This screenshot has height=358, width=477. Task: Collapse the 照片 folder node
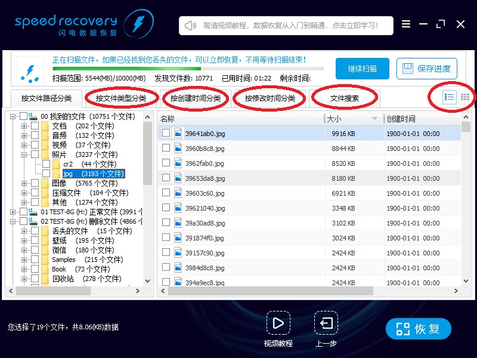(x=24, y=155)
